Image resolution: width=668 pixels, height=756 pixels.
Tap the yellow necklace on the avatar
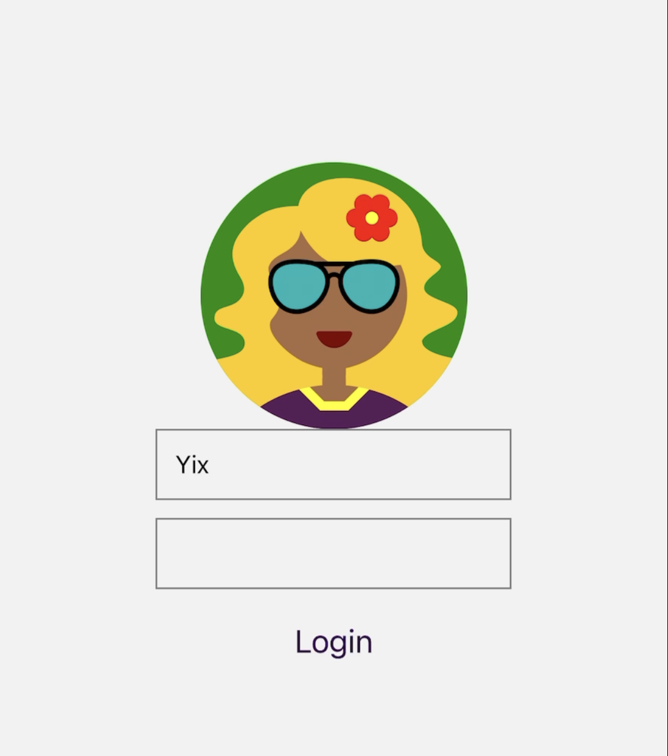[333, 398]
